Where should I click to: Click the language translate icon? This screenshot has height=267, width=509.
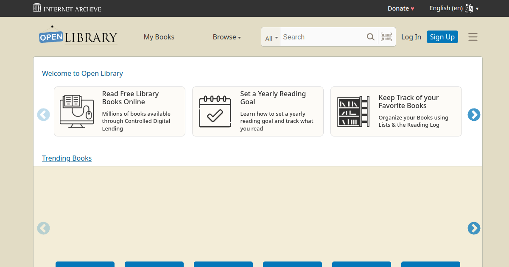coord(469,8)
